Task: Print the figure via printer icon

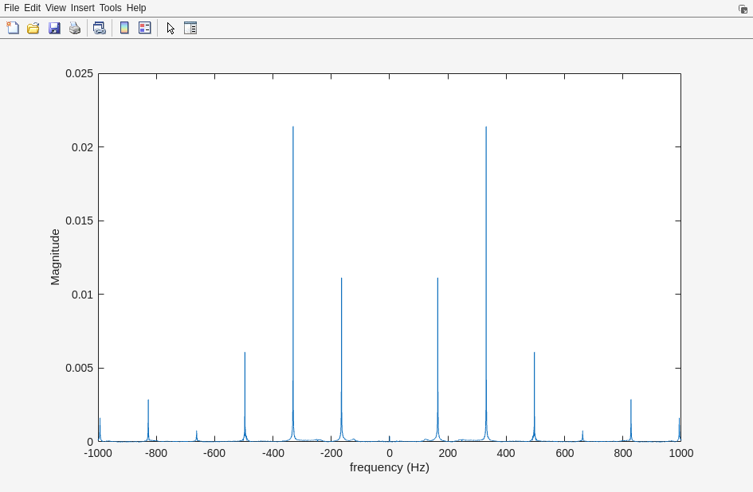Action: click(75, 28)
